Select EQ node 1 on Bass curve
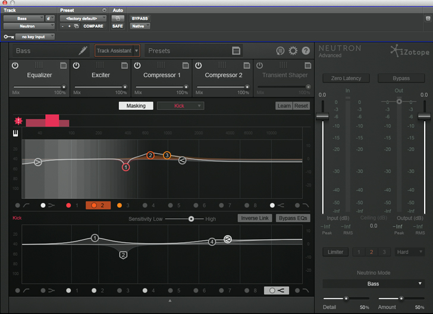Image resolution: width=433 pixels, height=314 pixels. 125,167
